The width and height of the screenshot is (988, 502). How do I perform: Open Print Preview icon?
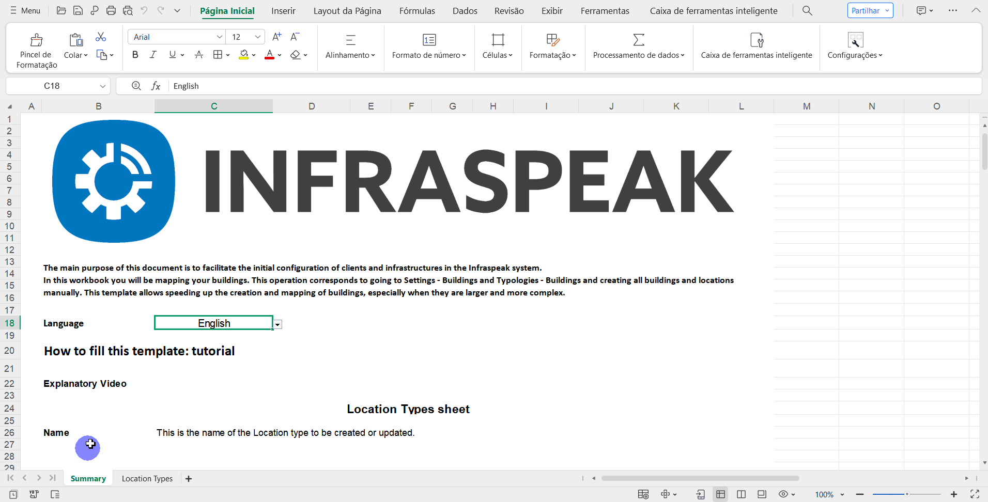[x=128, y=10]
